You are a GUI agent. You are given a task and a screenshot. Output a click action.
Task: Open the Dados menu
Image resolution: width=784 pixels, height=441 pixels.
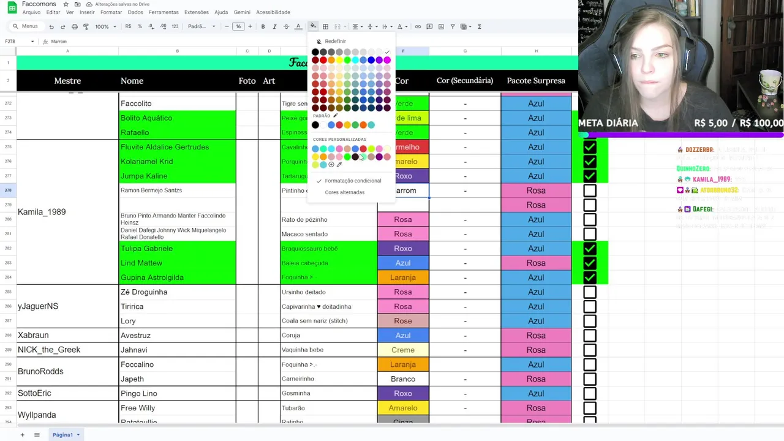tap(135, 12)
